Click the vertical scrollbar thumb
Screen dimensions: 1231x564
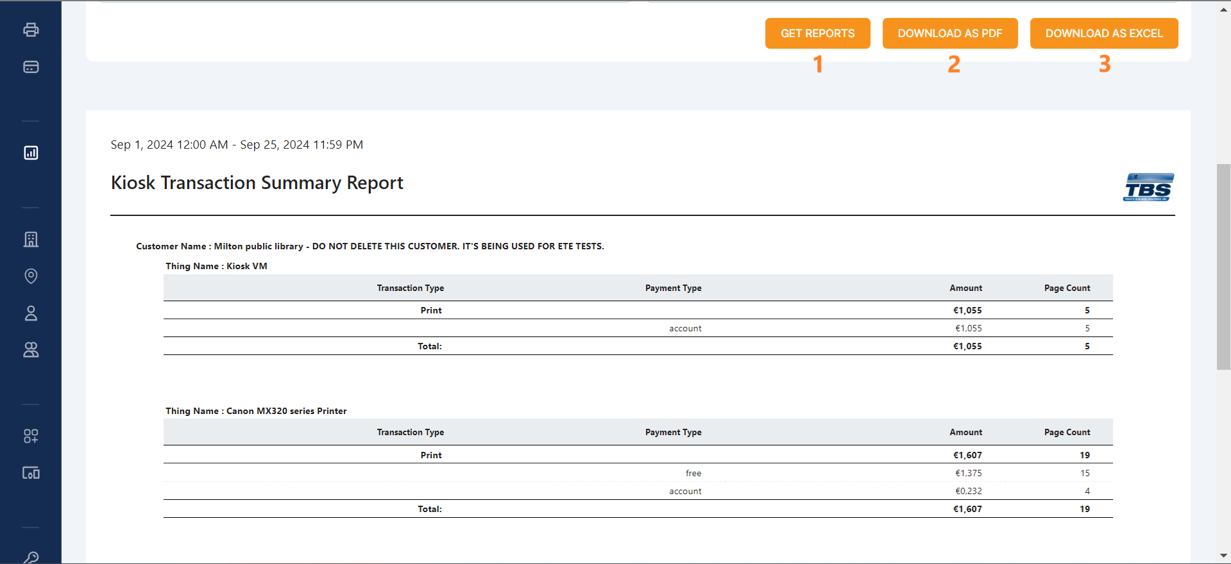click(x=1223, y=266)
